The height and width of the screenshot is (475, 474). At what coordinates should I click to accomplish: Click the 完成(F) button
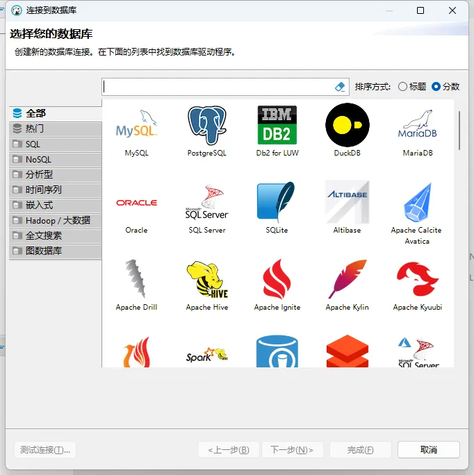(360, 449)
